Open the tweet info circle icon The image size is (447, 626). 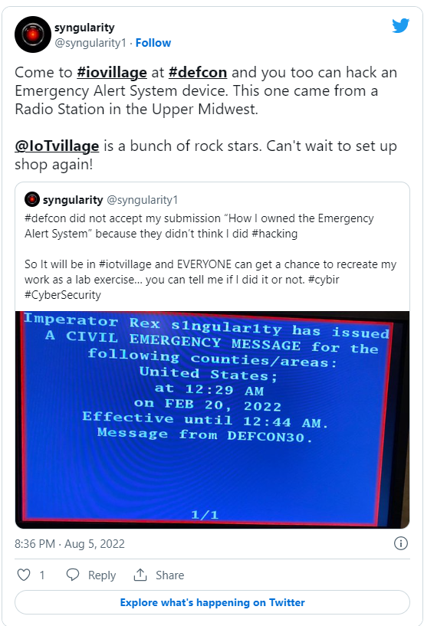(x=401, y=543)
